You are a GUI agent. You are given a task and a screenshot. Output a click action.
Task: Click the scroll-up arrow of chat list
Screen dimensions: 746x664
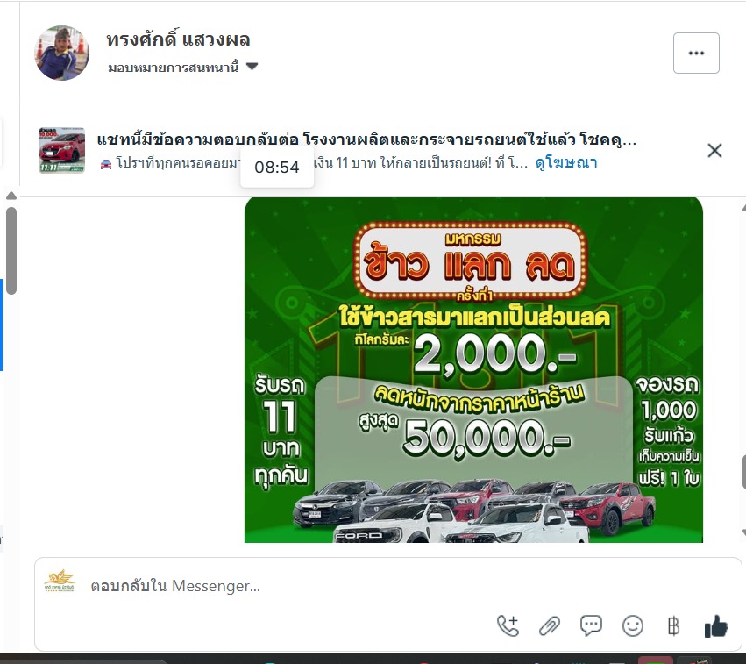point(11,196)
